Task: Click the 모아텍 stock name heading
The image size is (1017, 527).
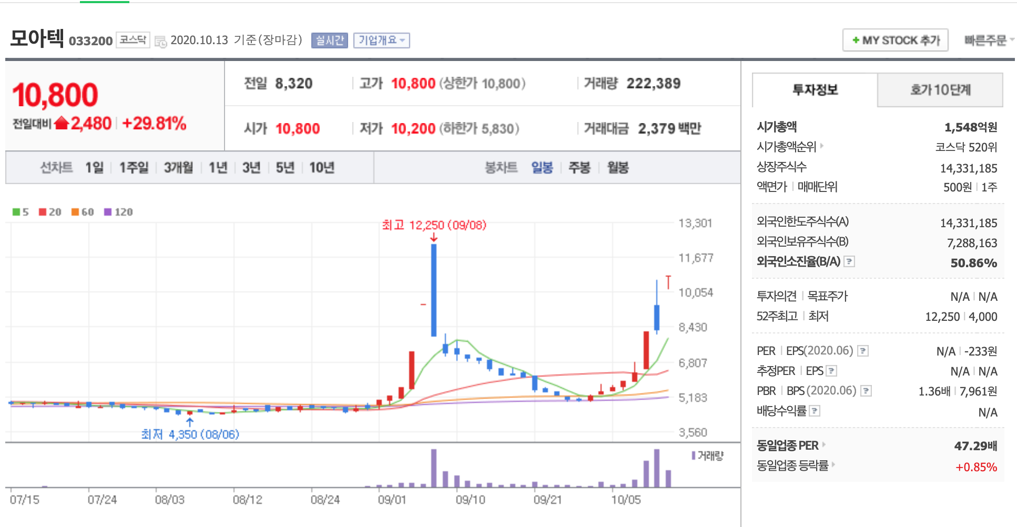Action: click(37, 38)
